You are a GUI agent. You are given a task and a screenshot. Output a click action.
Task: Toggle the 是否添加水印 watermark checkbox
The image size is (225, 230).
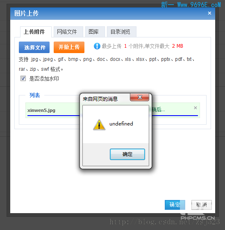click(x=23, y=79)
